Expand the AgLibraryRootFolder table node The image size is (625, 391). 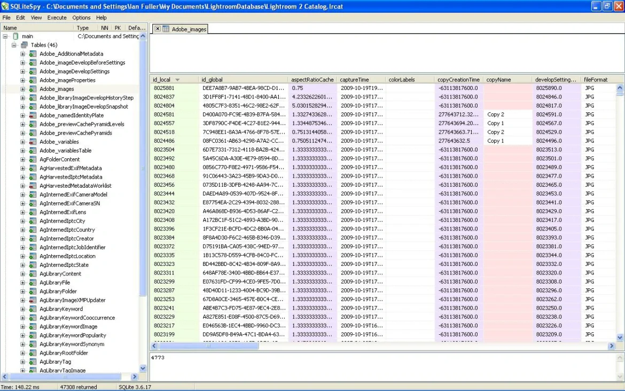click(x=22, y=353)
